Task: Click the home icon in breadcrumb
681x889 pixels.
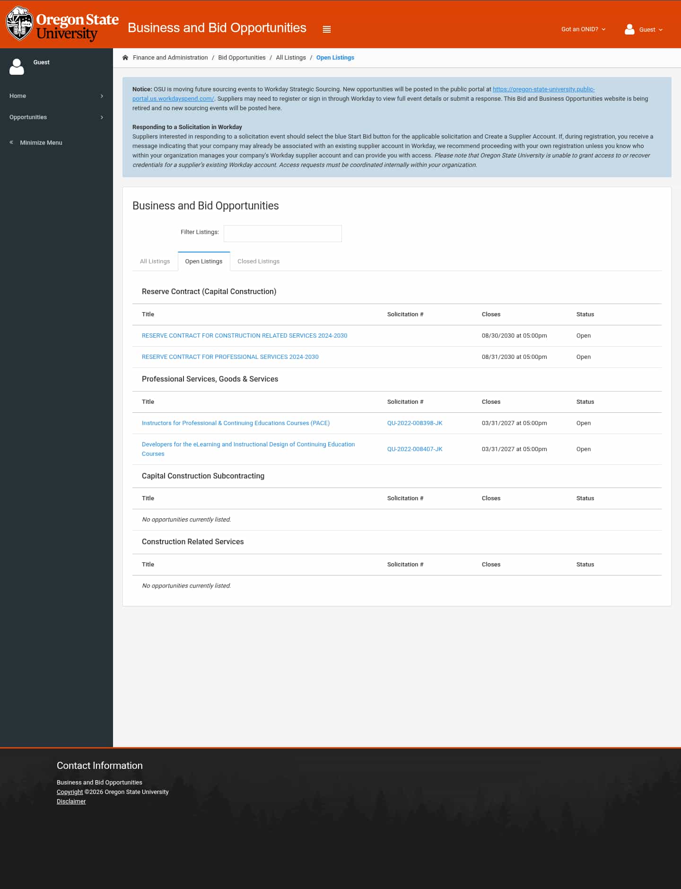Action: pyautogui.click(x=125, y=58)
